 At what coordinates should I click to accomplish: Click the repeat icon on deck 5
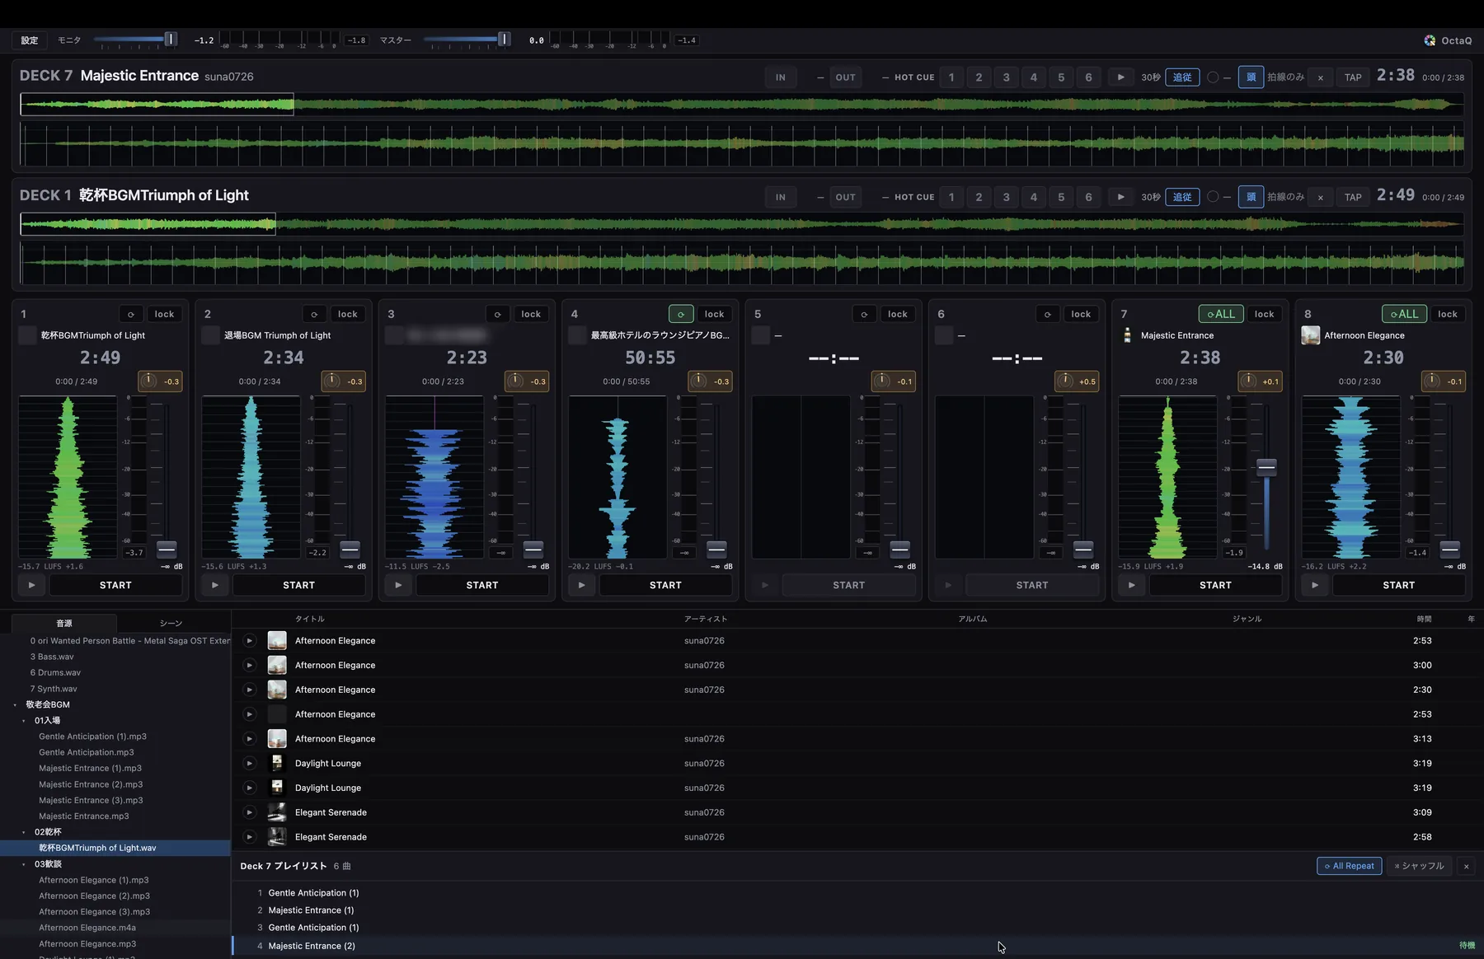864,314
